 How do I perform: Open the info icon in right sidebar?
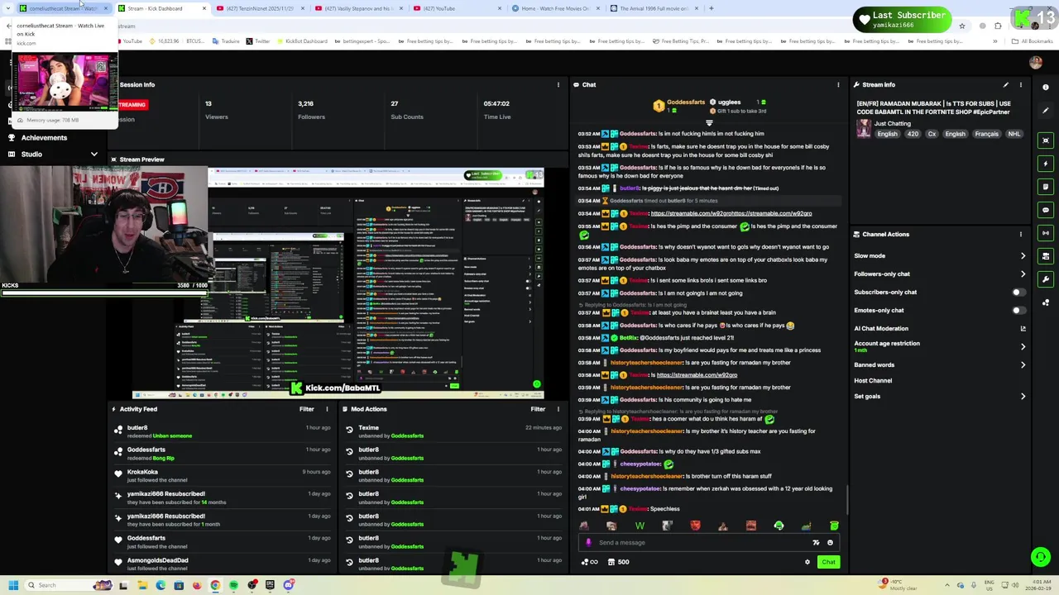pos(1046,88)
